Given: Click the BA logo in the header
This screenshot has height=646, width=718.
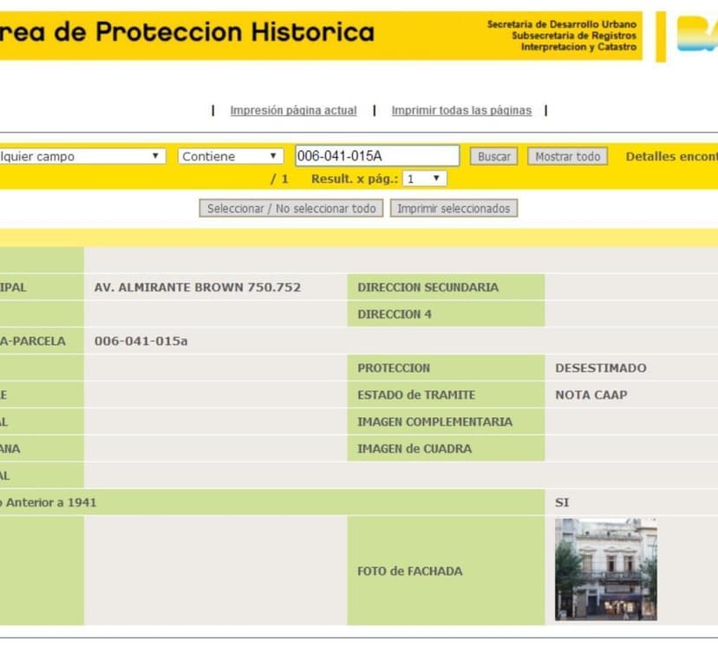Looking at the screenshot, I should [x=696, y=35].
